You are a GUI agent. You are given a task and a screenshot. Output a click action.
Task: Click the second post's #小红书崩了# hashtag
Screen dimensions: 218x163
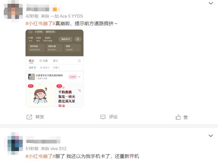40,156
